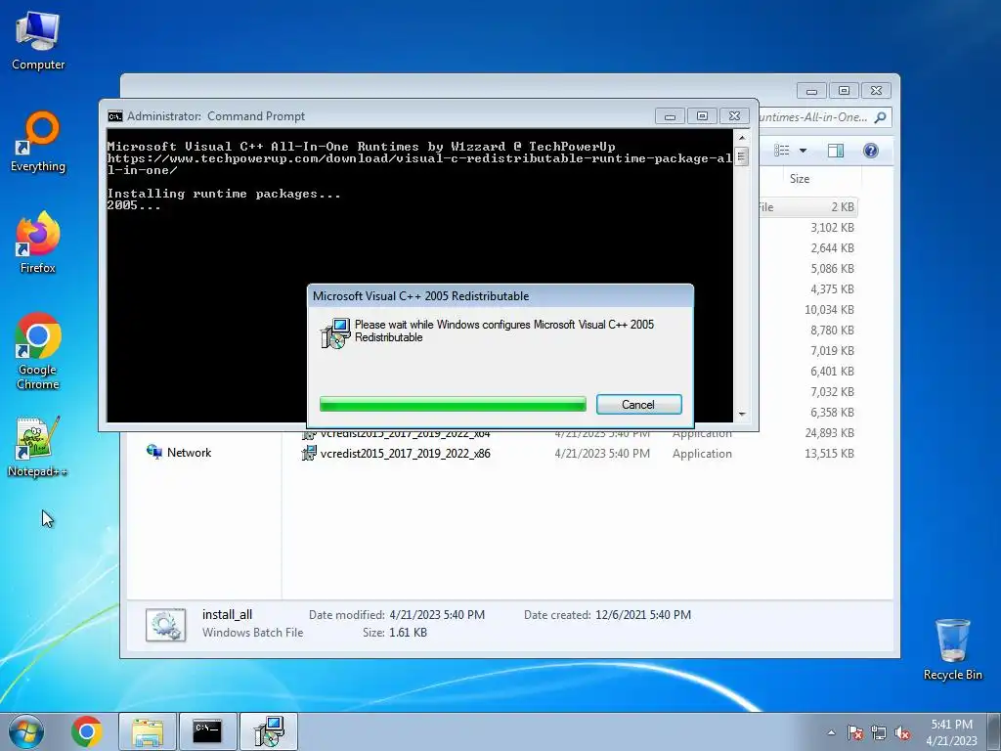Click Command Prompt scrollbar down arrow
Image resolution: width=1001 pixels, height=751 pixels.
[741, 415]
